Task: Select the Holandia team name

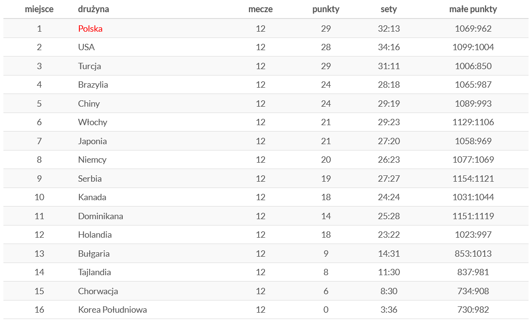Action: point(94,235)
